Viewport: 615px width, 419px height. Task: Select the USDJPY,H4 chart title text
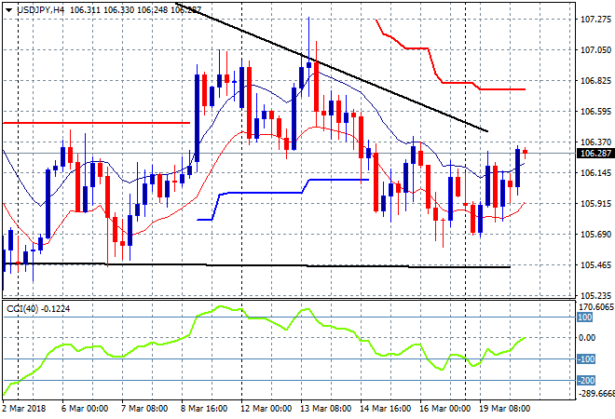click(41, 10)
